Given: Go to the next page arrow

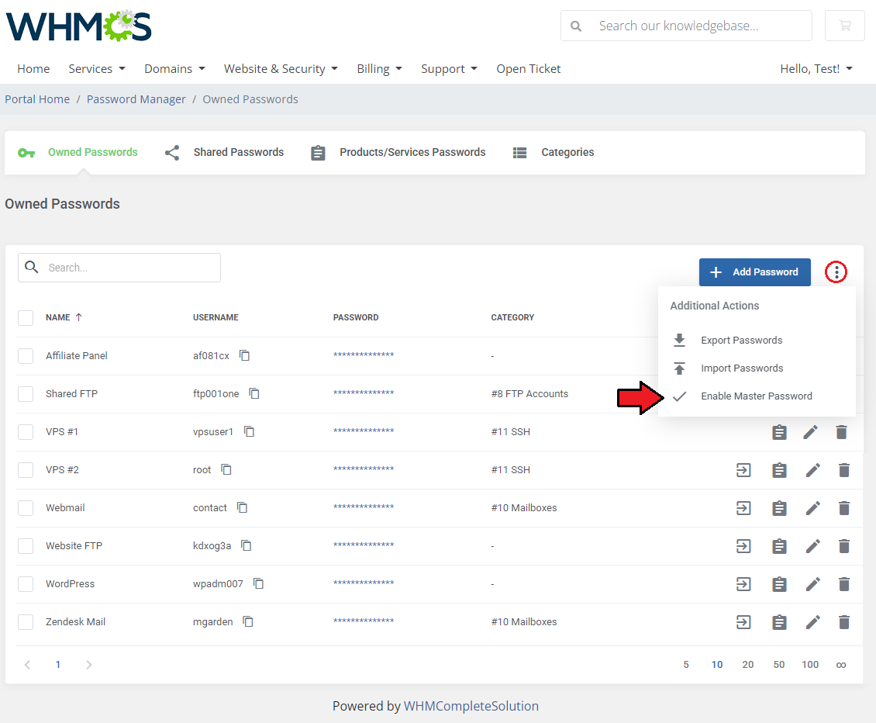Looking at the screenshot, I should coord(89,665).
